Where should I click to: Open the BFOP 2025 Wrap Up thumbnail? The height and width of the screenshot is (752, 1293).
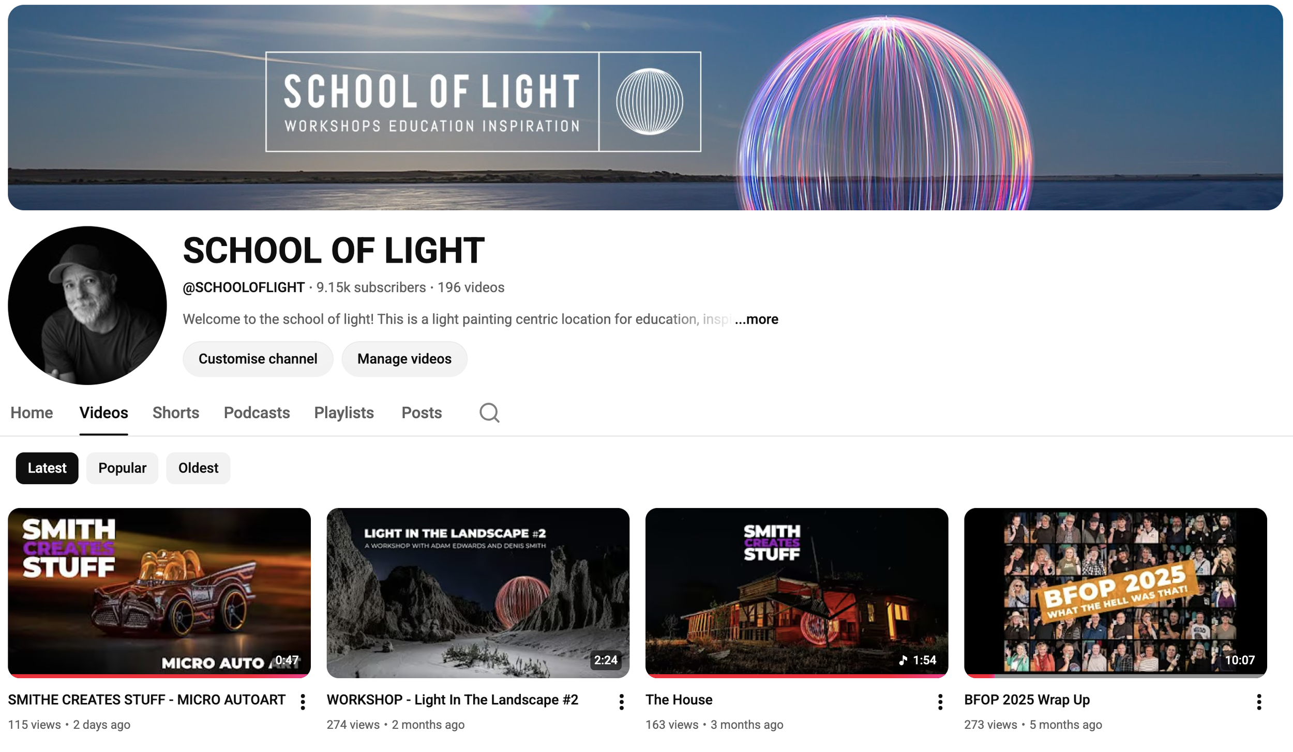tap(1115, 592)
